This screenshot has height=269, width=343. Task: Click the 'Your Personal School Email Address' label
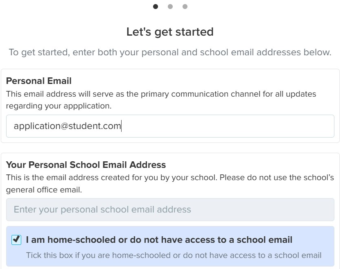coord(86,165)
